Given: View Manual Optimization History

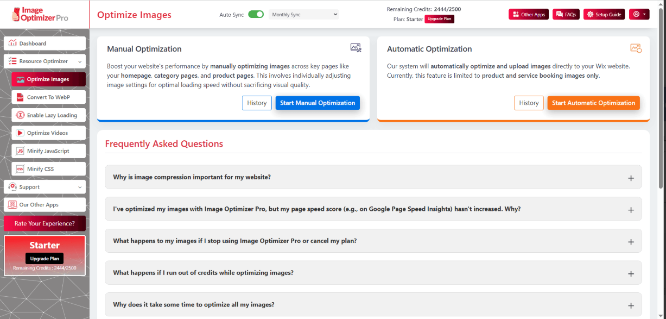Looking at the screenshot, I should pos(257,103).
